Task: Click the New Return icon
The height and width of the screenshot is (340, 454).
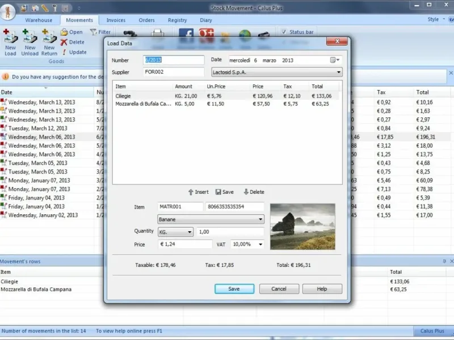Action: pyautogui.click(x=49, y=37)
